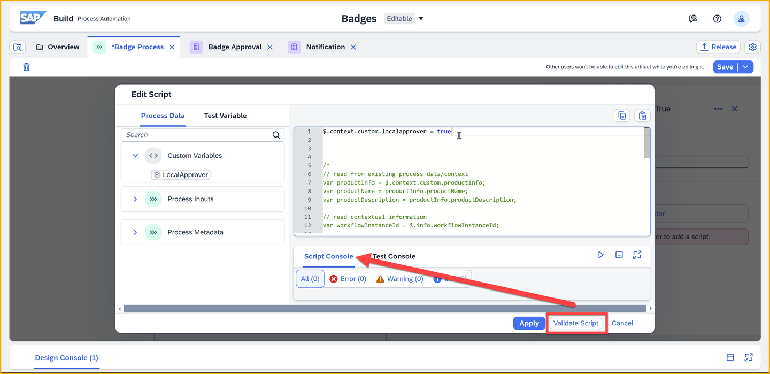Click the Badge Approval form icon

tap(196, 47)
